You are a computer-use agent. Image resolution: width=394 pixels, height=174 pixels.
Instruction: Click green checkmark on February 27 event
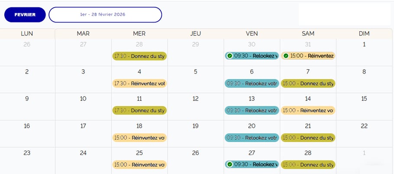(229, 164)
